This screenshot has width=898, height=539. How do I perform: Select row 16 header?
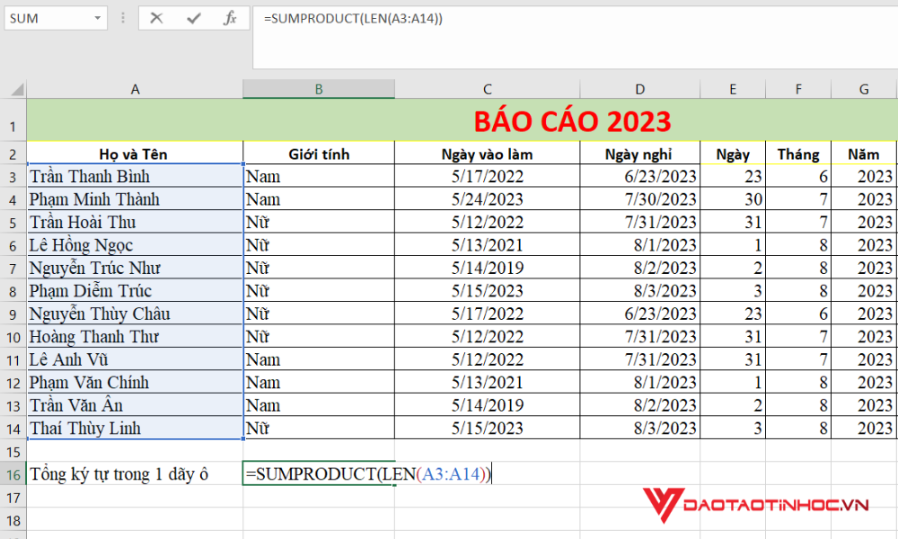click(13, 473)
